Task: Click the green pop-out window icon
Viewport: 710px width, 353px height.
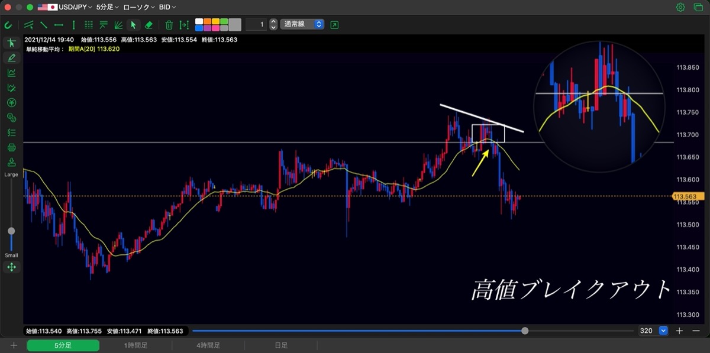Action: coord(335,25)
